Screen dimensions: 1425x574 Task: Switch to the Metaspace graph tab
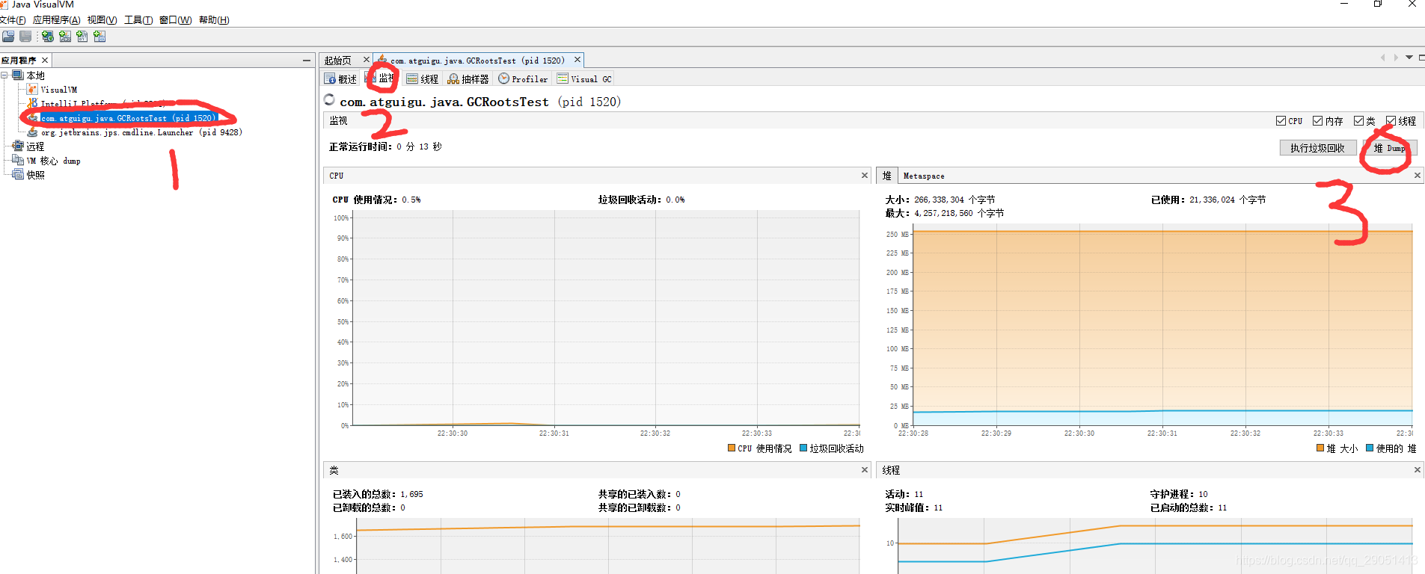(x=924, y=176)
